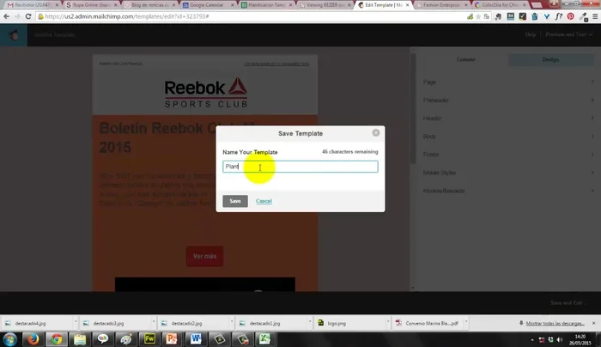The width and height of the screenshot is (601, 347).
Task: Click the MailChimp Freddie logo icon
Action: 15,35
